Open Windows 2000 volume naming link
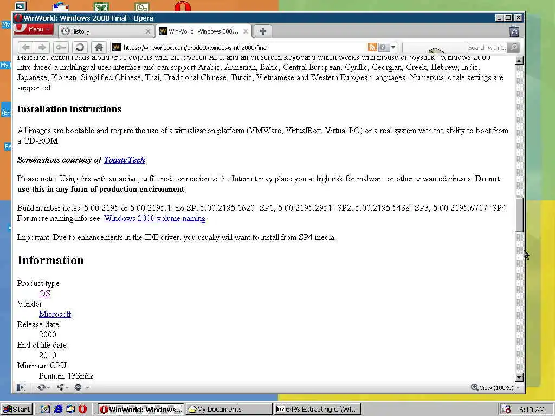Image resolution: width=555 pixels, height=416 pixels. pyautogui.click(x=154, y=218)
